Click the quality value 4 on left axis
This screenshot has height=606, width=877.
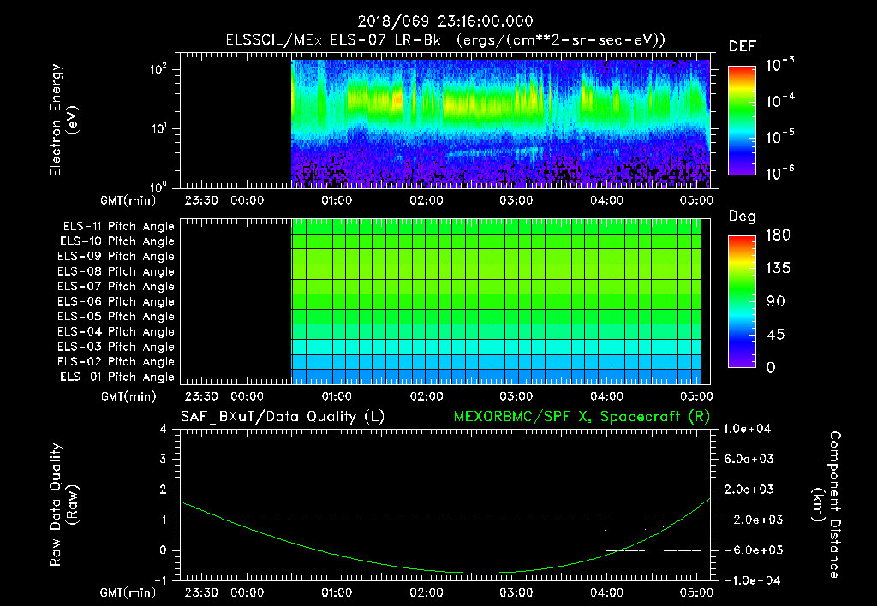164,430
